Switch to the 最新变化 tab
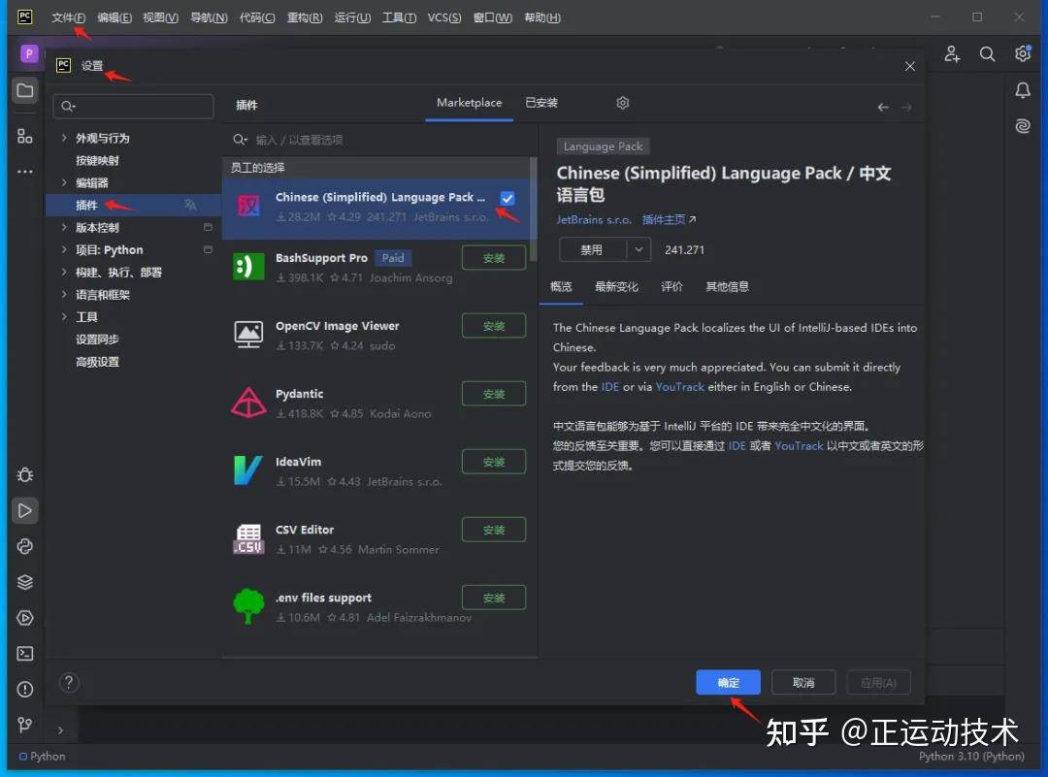Viewport: 1048px width, 777px height. point(617,286)
